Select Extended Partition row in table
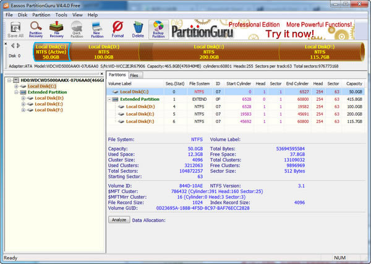This screenshot has height=264, width=371. pos(236,100)
